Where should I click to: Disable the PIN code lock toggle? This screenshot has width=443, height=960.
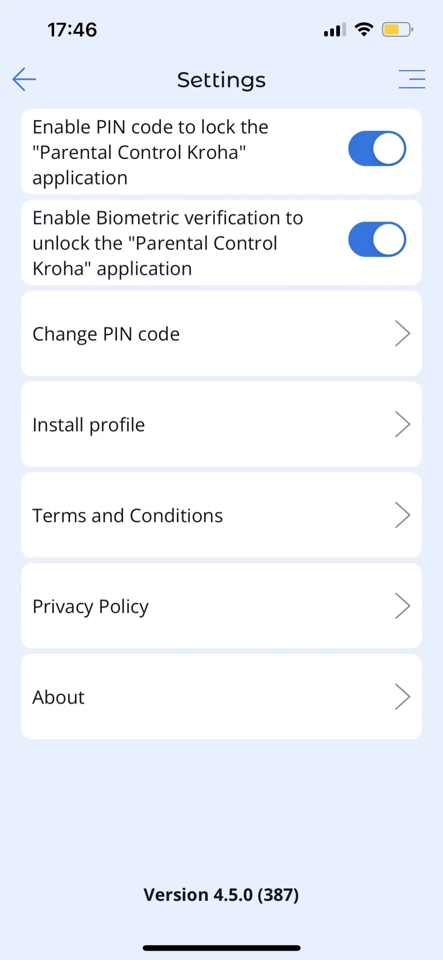[377, 148]
